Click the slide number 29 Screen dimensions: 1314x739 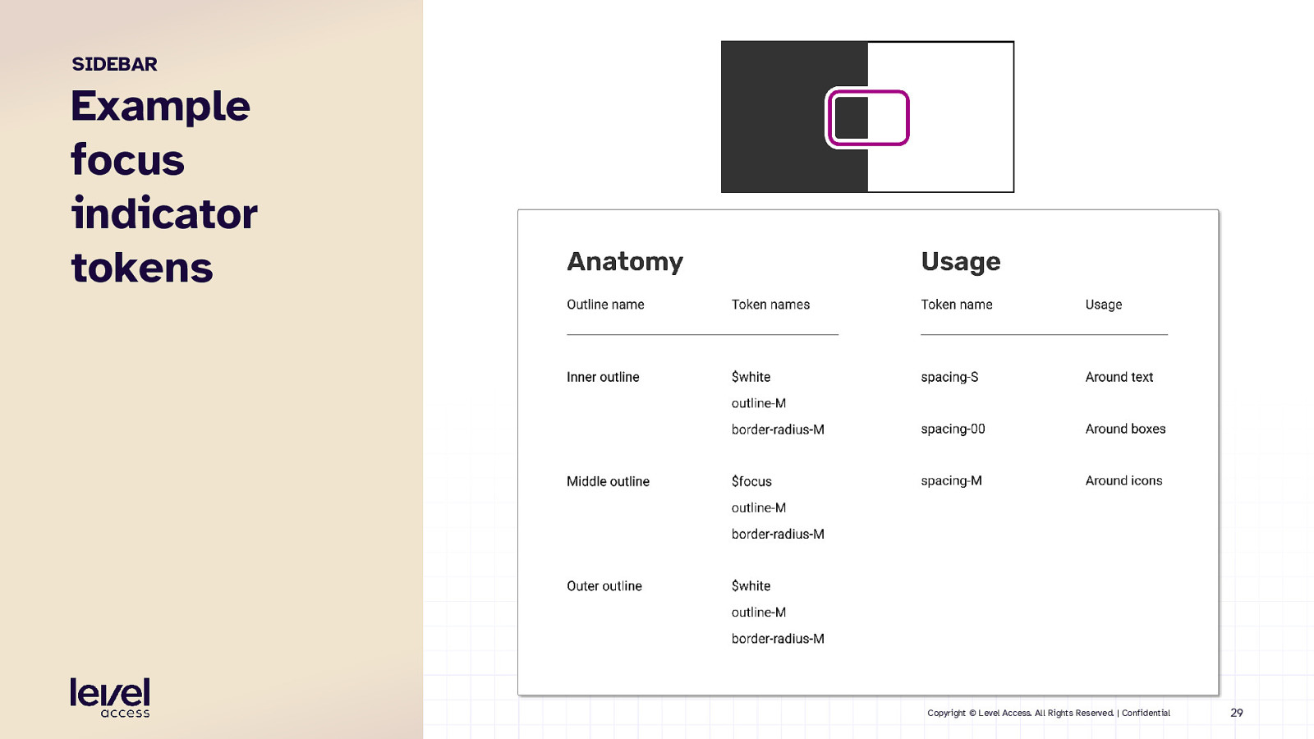pos(1236,713)
